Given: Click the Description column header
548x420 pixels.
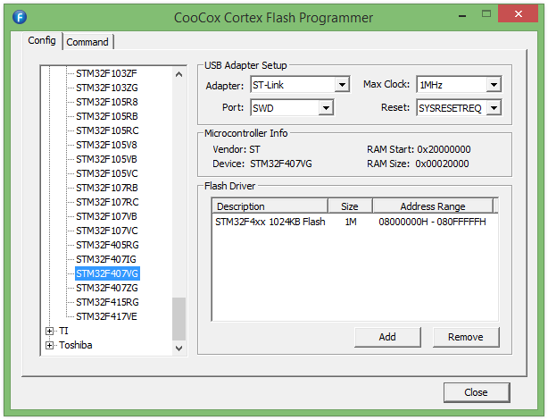Looking at the screenshot, I should 270,206.
